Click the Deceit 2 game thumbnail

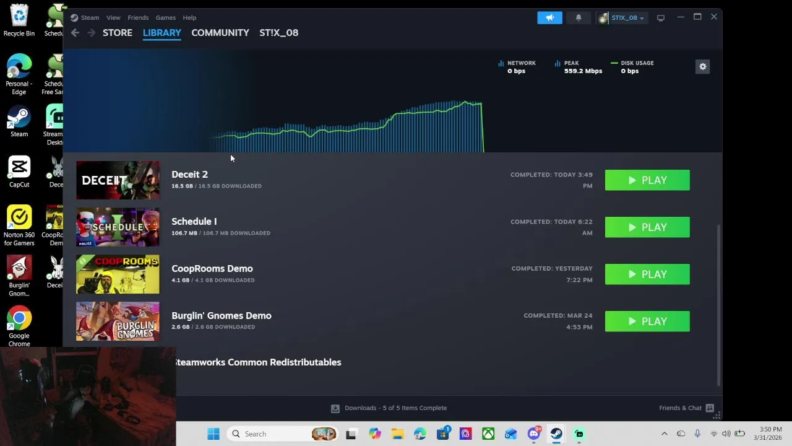118,180
